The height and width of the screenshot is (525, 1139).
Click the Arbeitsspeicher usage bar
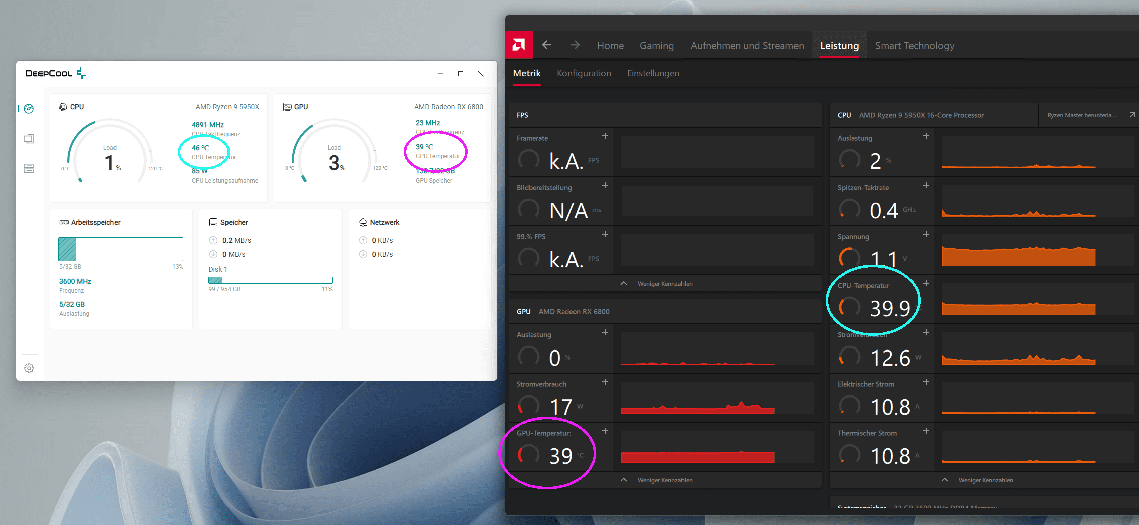pyautogui.click(x=121, y=249)
